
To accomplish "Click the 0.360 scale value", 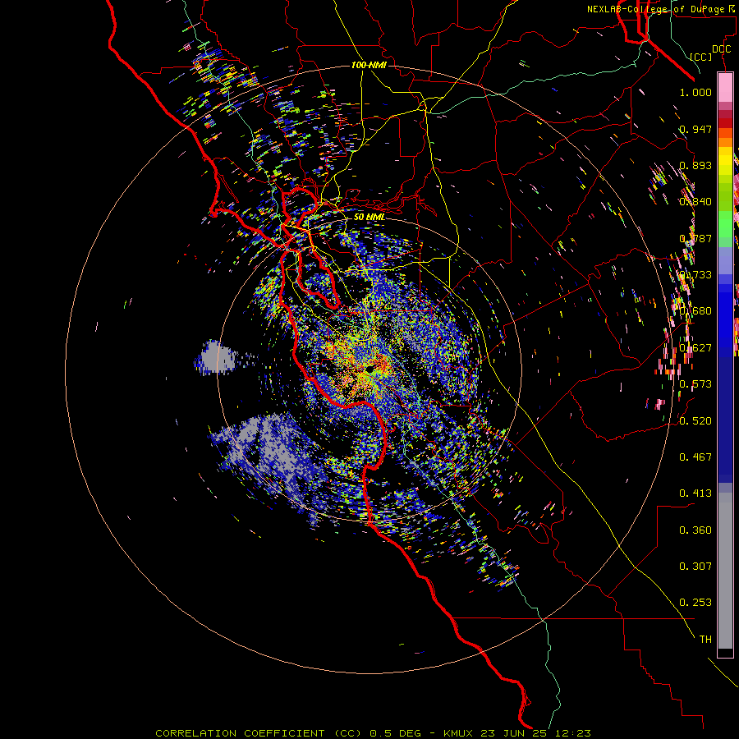I will coord(695,530).
